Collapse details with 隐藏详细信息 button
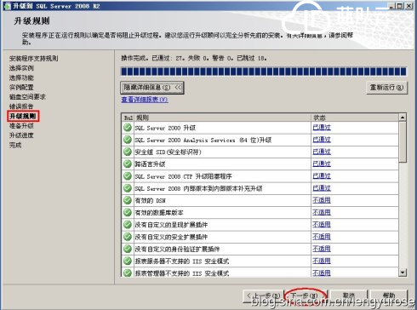This screenshot has width=417, height=310. pos(152,88)
